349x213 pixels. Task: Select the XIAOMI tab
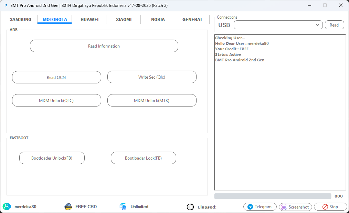click(x=124, y=19)
